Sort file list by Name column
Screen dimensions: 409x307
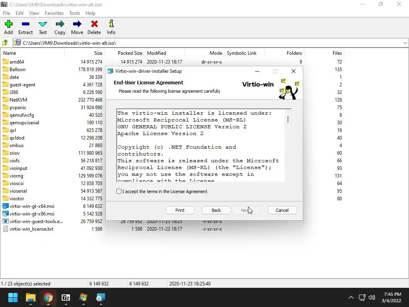32,53
